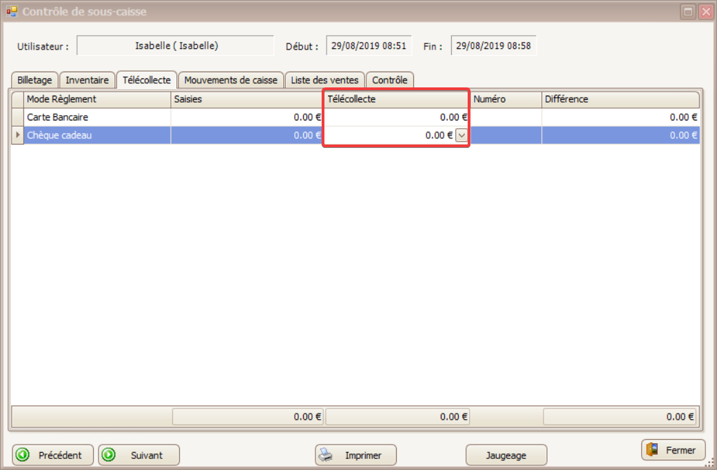
Task: Click the Télécollecte total in footer
Action: pos(397,416)
